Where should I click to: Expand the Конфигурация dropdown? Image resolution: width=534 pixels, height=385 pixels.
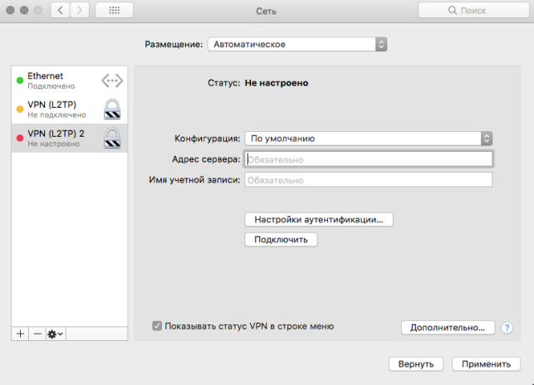[369, 139]
